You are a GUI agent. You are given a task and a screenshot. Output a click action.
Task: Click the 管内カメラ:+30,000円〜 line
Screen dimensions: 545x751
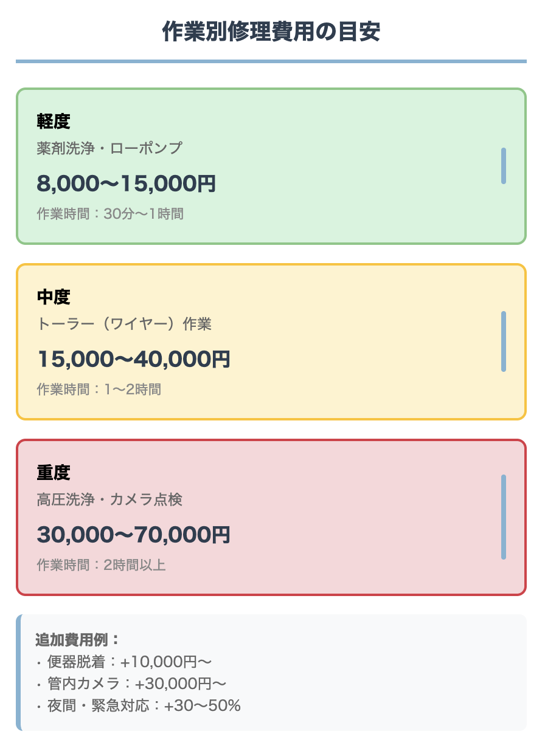(131, 684)
